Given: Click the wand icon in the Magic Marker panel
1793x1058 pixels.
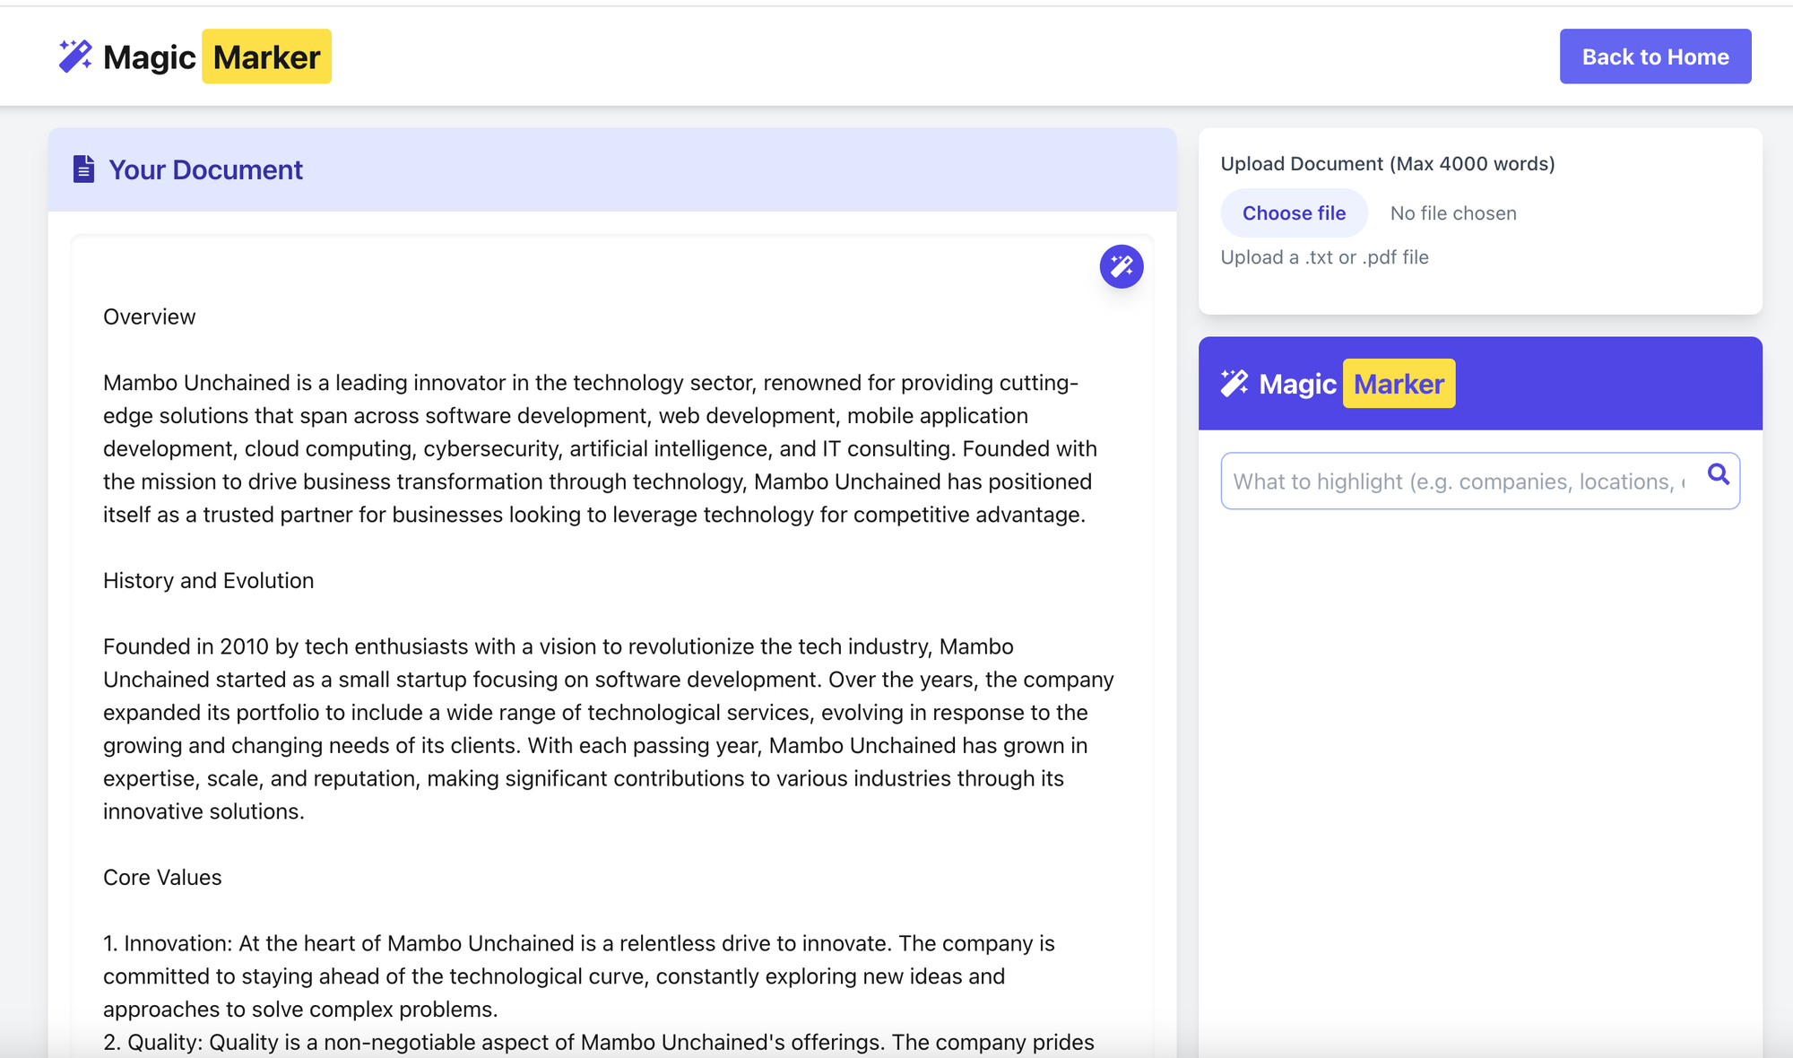Looking at the screenshot, I should click(1234, 383).
